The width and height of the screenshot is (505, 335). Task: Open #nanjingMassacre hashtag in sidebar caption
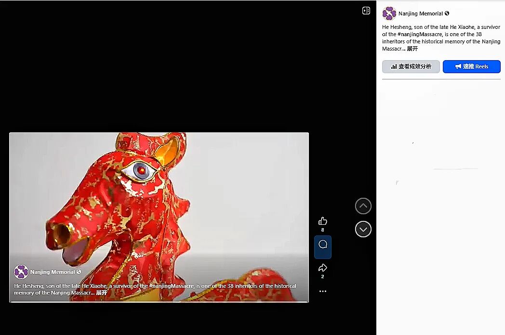[x=417, y=34]
